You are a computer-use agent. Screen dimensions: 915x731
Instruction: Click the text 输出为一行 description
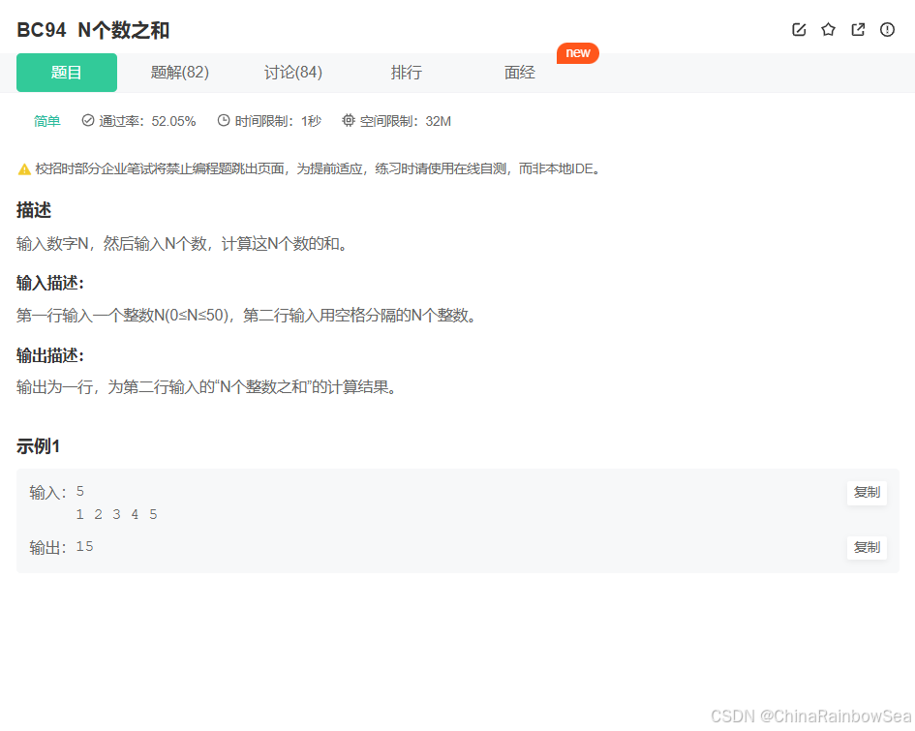point(206,386)
